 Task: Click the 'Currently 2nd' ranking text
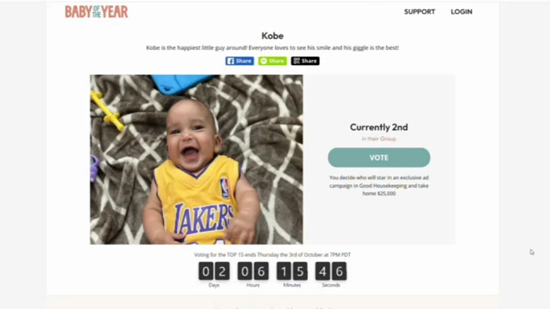coord(379,127)
